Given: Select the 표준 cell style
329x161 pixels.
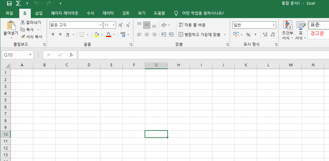Looking at the screenshot, I should click(x=318, y=25).
